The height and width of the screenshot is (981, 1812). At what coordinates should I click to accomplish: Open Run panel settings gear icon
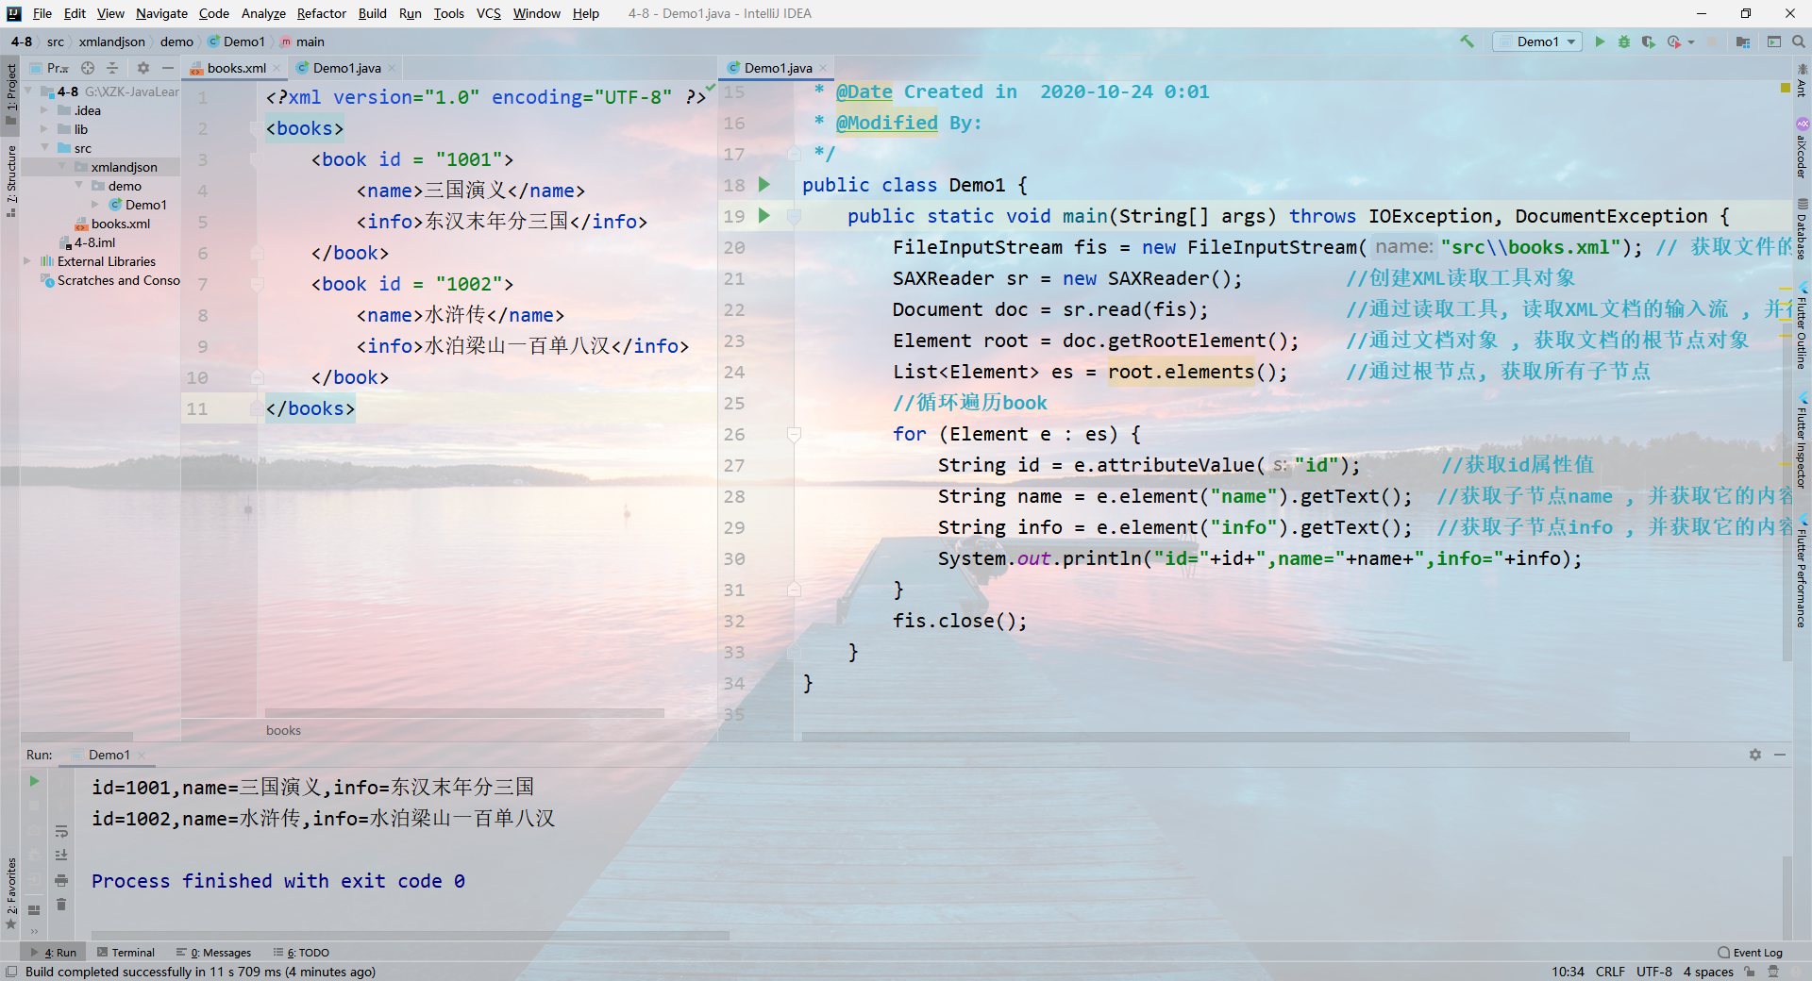coord(1755,755)
